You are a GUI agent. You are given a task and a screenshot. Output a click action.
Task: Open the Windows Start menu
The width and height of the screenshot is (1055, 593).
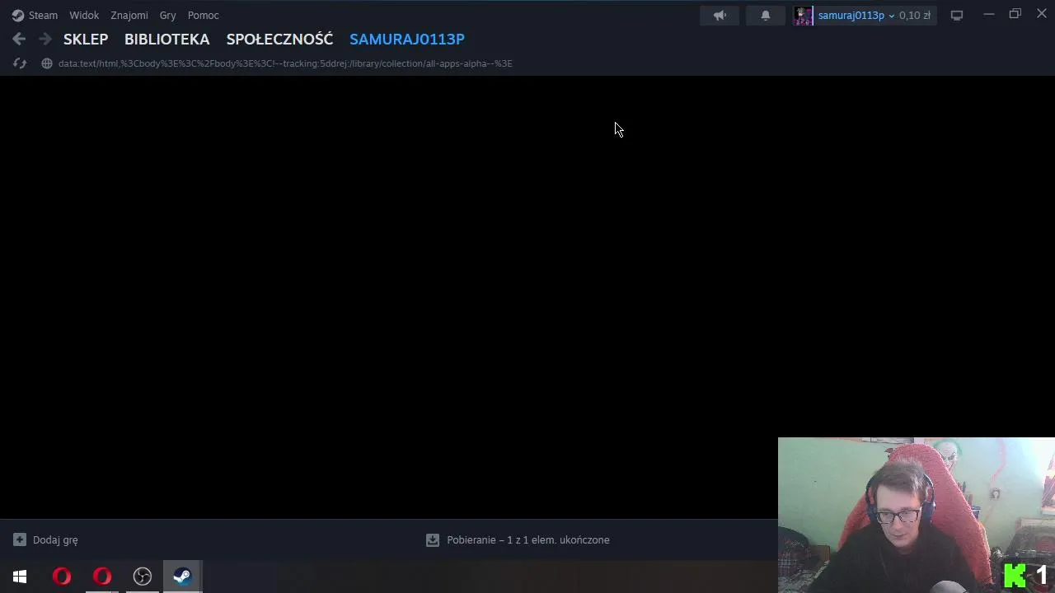[x=20, y=577]
